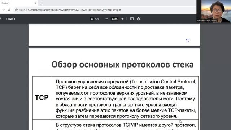Click the TCP cell in the table
The width and height of the screenshot is (231, 130).
(42, 98)
